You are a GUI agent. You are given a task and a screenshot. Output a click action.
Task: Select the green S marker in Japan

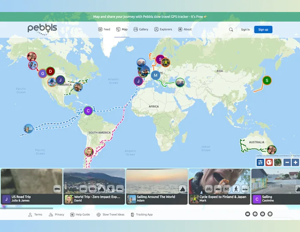[x=267, y=80]
